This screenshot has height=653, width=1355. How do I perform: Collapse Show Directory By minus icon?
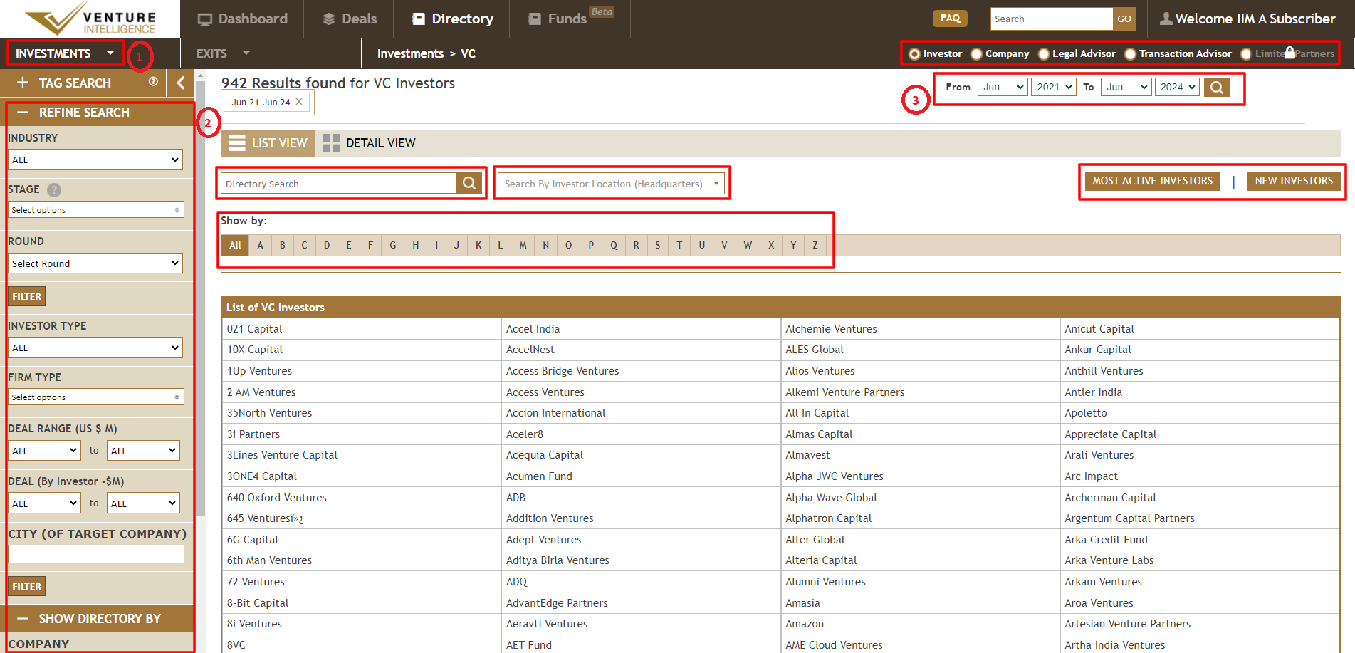[x=23, y=619]
